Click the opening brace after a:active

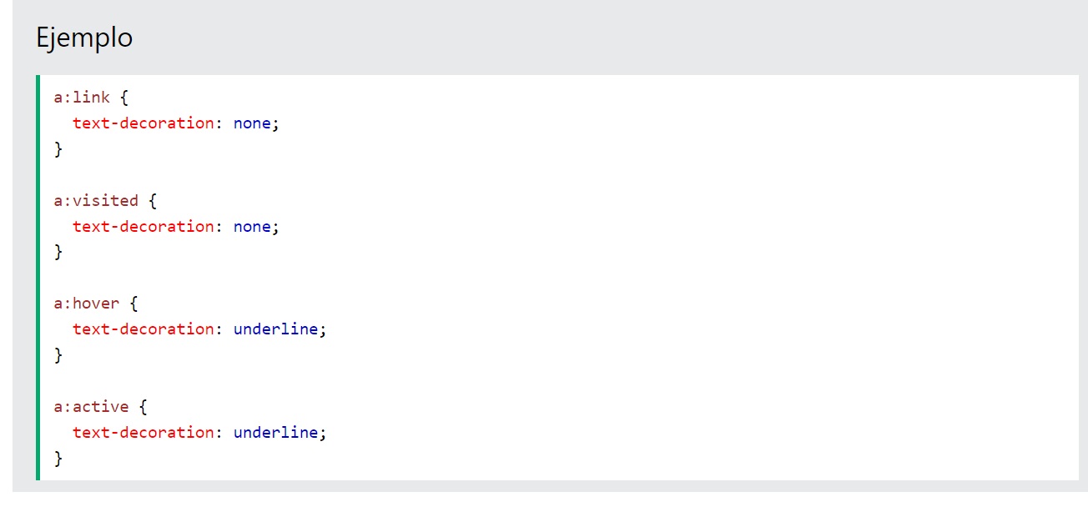144,407
